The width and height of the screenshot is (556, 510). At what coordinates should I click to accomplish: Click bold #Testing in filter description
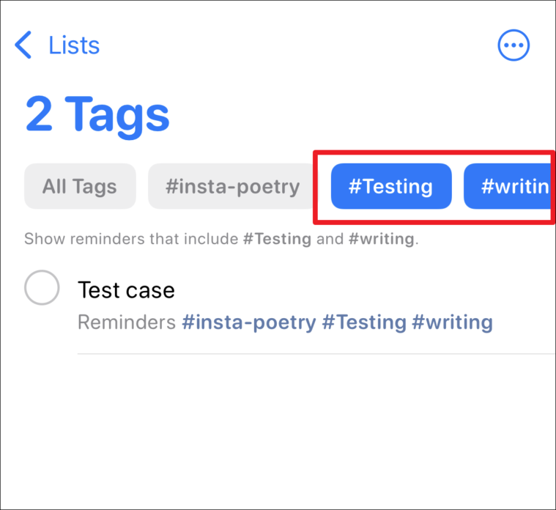tap(277, 239)
